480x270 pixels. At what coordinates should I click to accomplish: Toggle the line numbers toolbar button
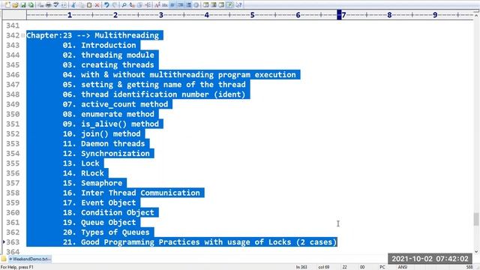pos(188,5)
